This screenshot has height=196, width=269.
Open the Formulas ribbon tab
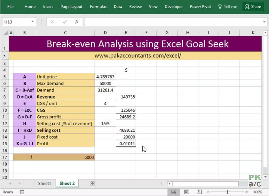[x=98, y=7]
